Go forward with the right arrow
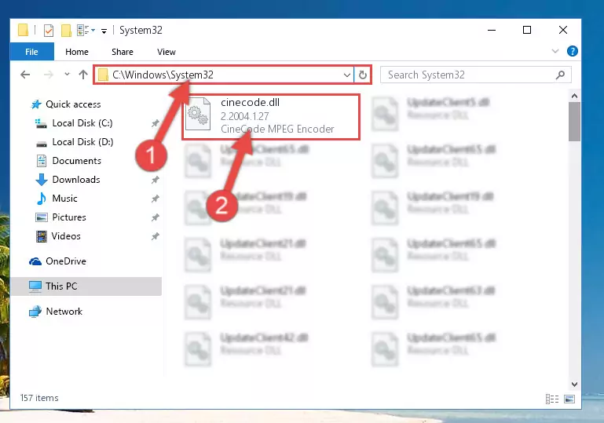 (48, 75)
